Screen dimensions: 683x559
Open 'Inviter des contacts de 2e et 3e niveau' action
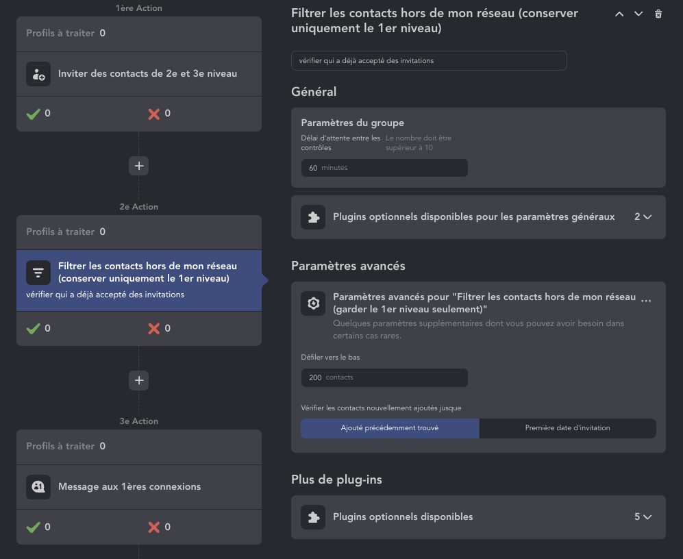tap(147, 74)
